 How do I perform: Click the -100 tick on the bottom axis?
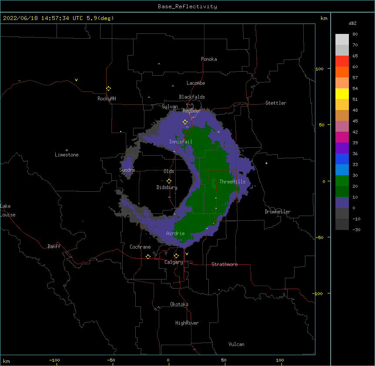(x=54, y=360)
